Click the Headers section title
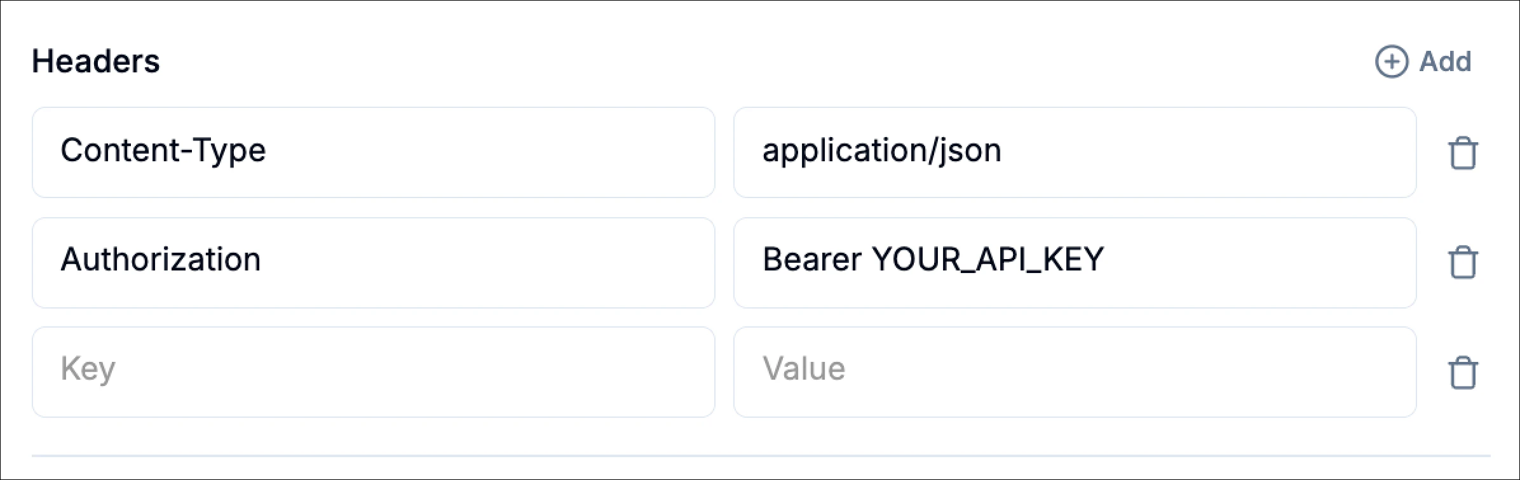 point(97,62)
